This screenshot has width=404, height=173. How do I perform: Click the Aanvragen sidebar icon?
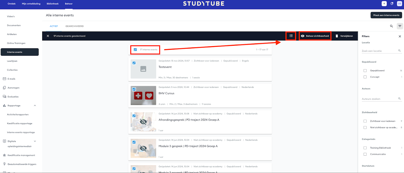pos(4,88)
